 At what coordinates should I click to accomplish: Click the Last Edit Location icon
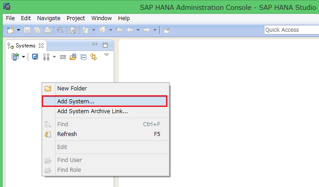pyautogui.click(x=119, y=30)
